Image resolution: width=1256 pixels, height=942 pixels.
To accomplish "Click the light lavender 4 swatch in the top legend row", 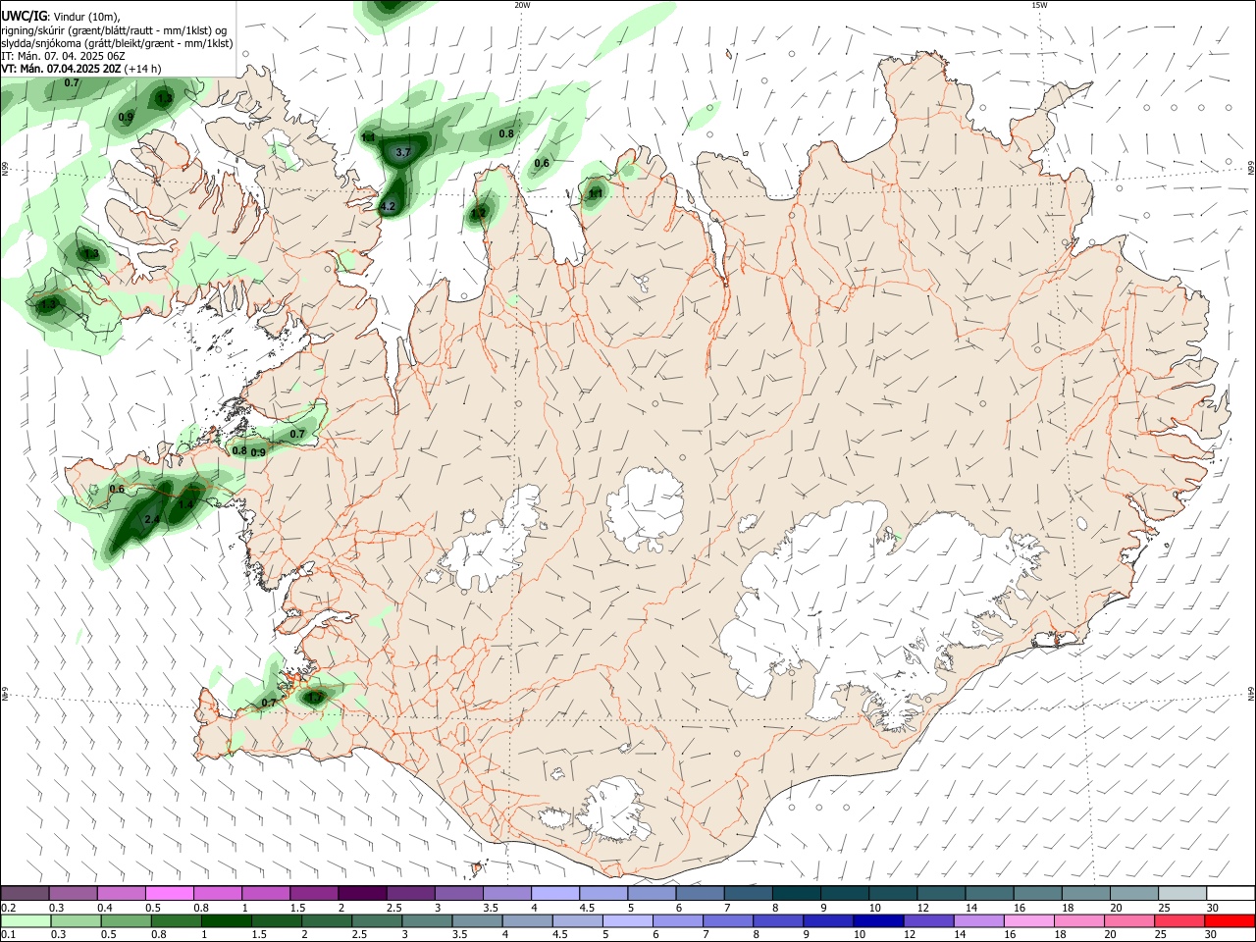I will point(554,893).
